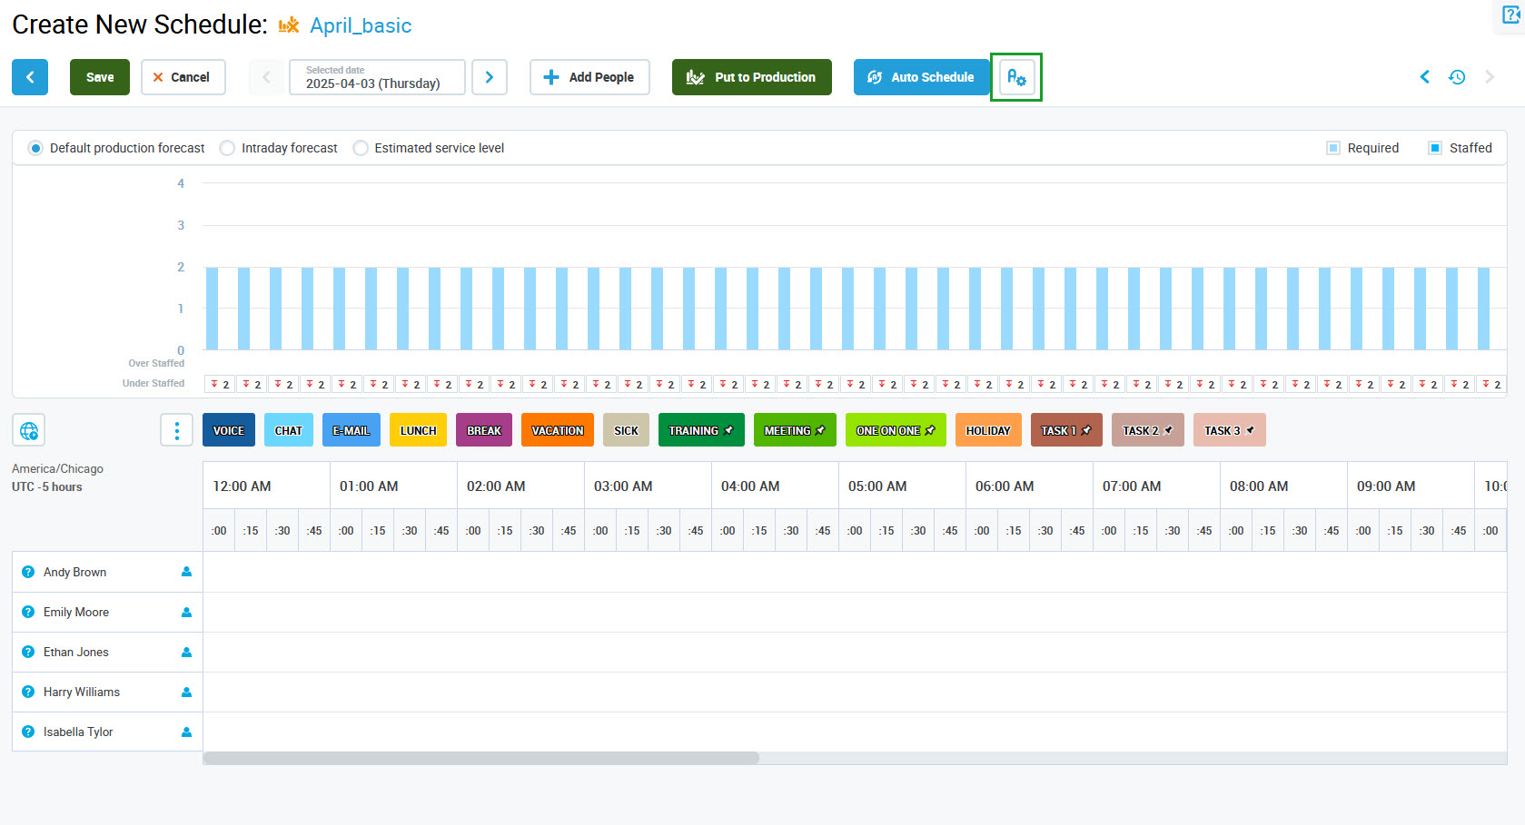Open auto schedule settings gear icon
The height and width of the screenshot is (825, 1525).
(x=1015, y=77)
